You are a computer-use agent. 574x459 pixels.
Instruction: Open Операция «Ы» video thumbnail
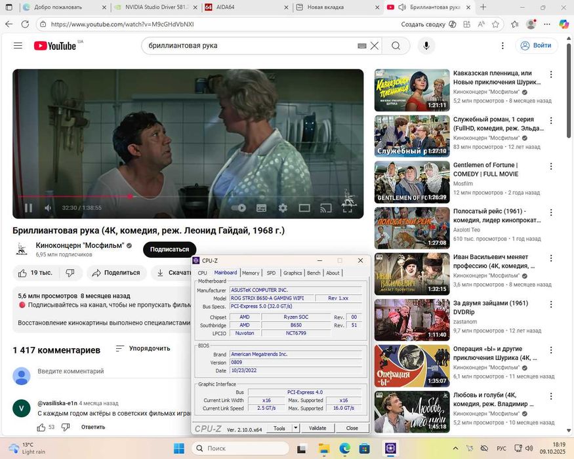(x=412, y=366)
